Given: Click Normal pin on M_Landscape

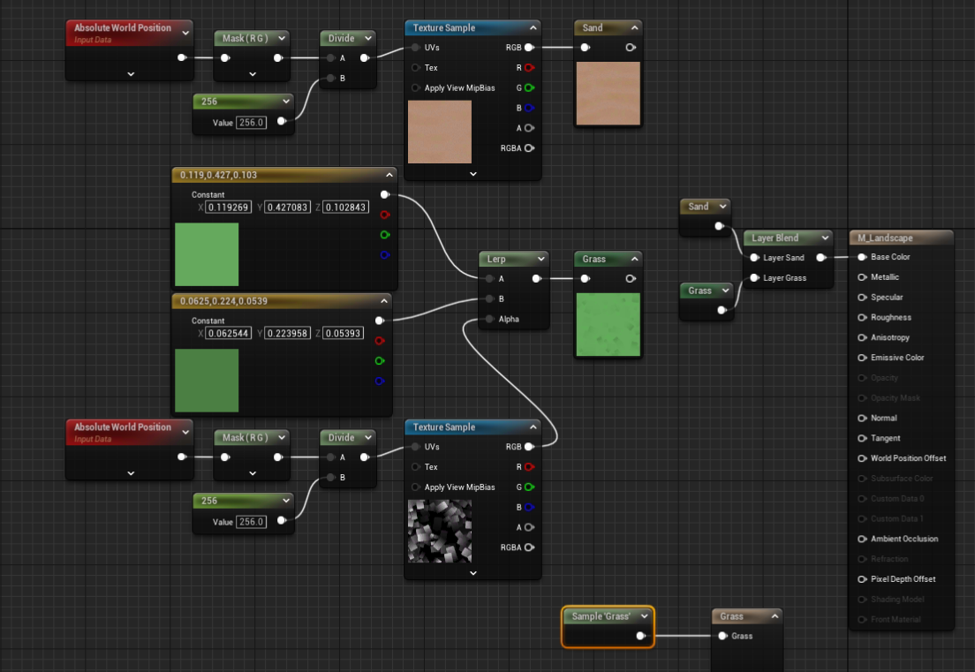Looking at the screenshot, I should (x=863, y=418).
